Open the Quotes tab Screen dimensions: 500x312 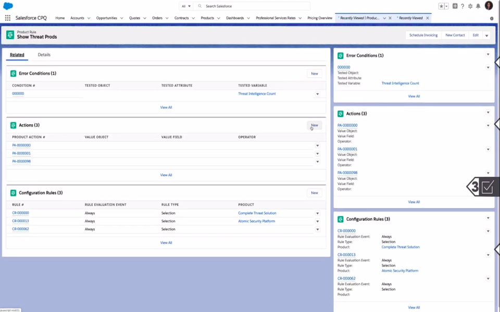tap(134, 18)
